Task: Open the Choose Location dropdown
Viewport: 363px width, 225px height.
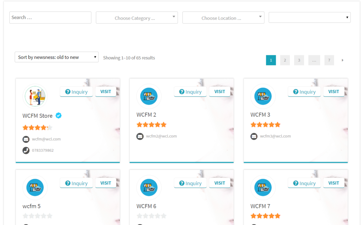Action: [223, 18]
